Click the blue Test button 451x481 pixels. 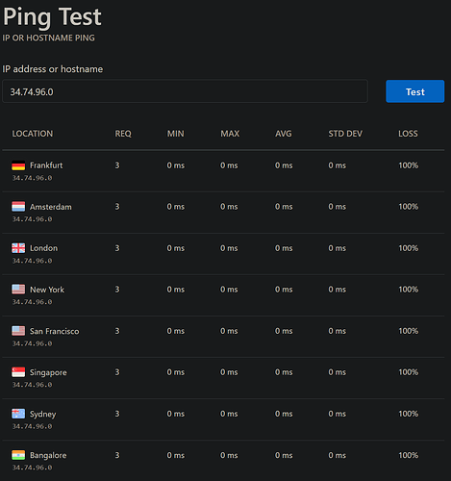pos(415,91)
